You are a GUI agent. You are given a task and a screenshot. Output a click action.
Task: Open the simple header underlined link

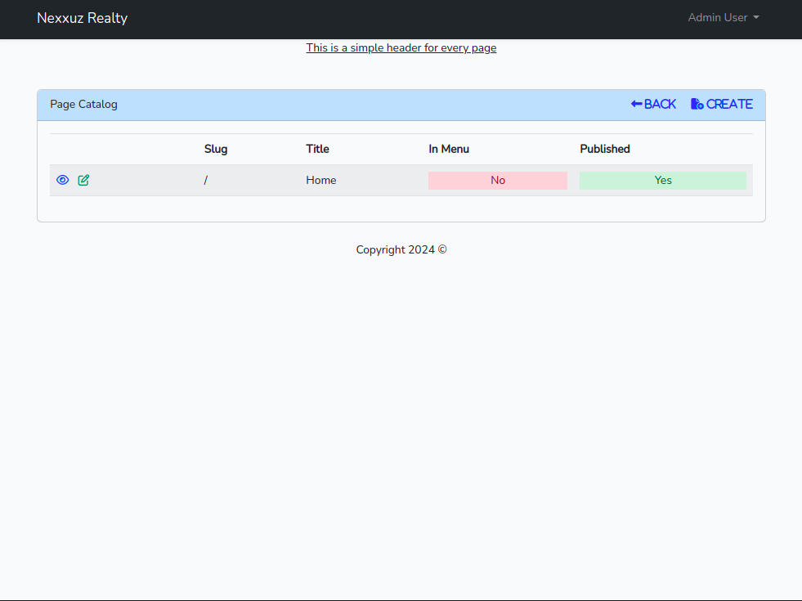(401, 47)
